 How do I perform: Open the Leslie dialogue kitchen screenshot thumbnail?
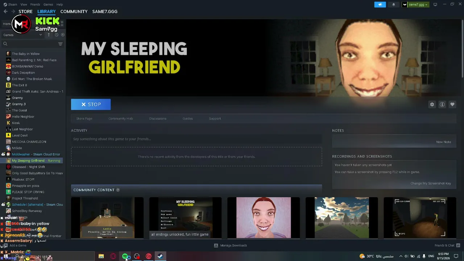coord(107,218)
